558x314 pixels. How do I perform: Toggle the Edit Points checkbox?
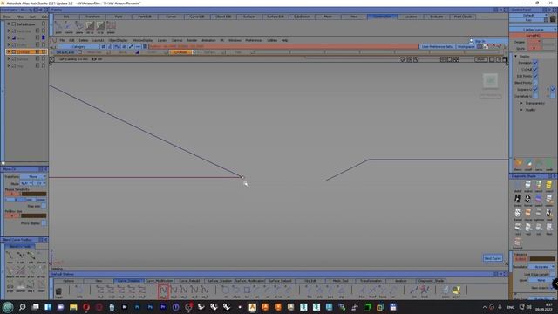(x=534, y=76)
